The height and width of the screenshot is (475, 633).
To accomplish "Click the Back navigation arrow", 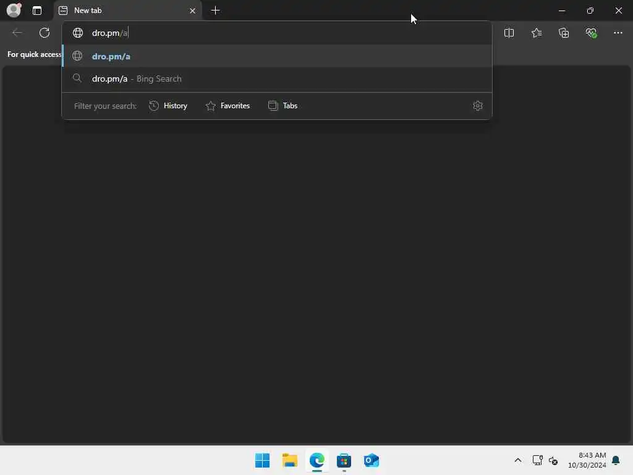I will 17,33.
